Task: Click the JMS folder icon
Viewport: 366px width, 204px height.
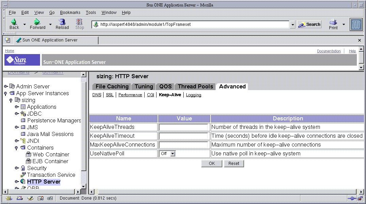Action: pos(23,127)
